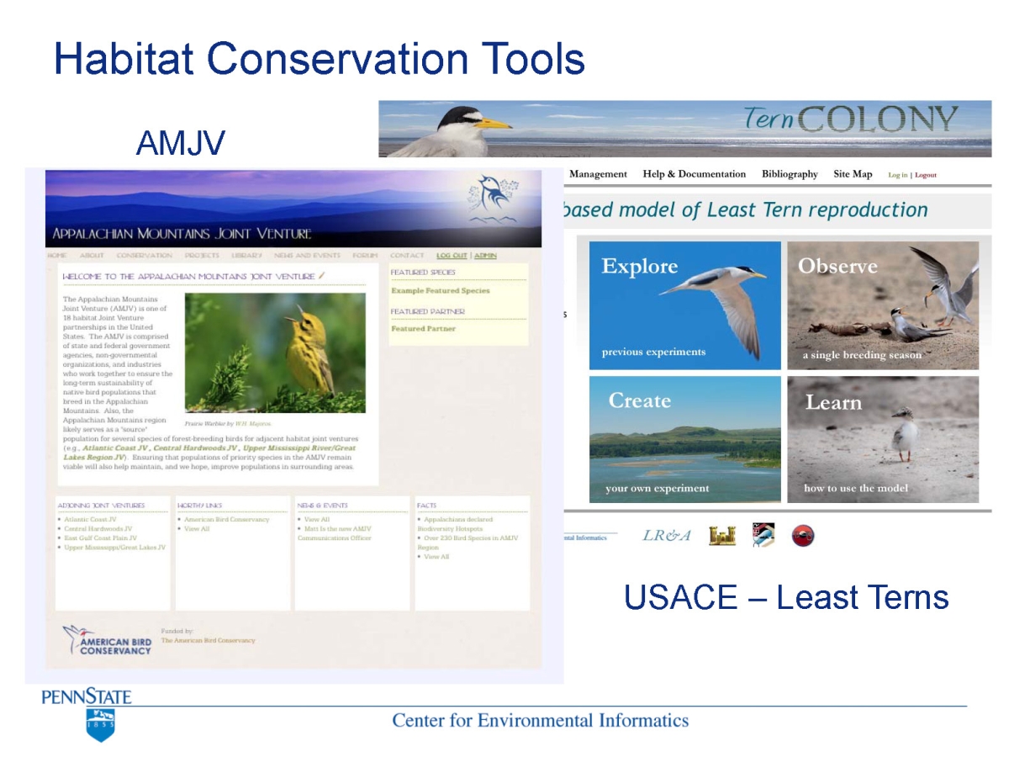Click View All under News & Events

click(317, 520)
